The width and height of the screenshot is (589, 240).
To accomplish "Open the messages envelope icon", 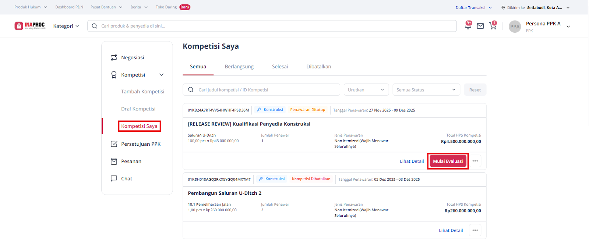I will pyautogui.click(x=480, y=26).
